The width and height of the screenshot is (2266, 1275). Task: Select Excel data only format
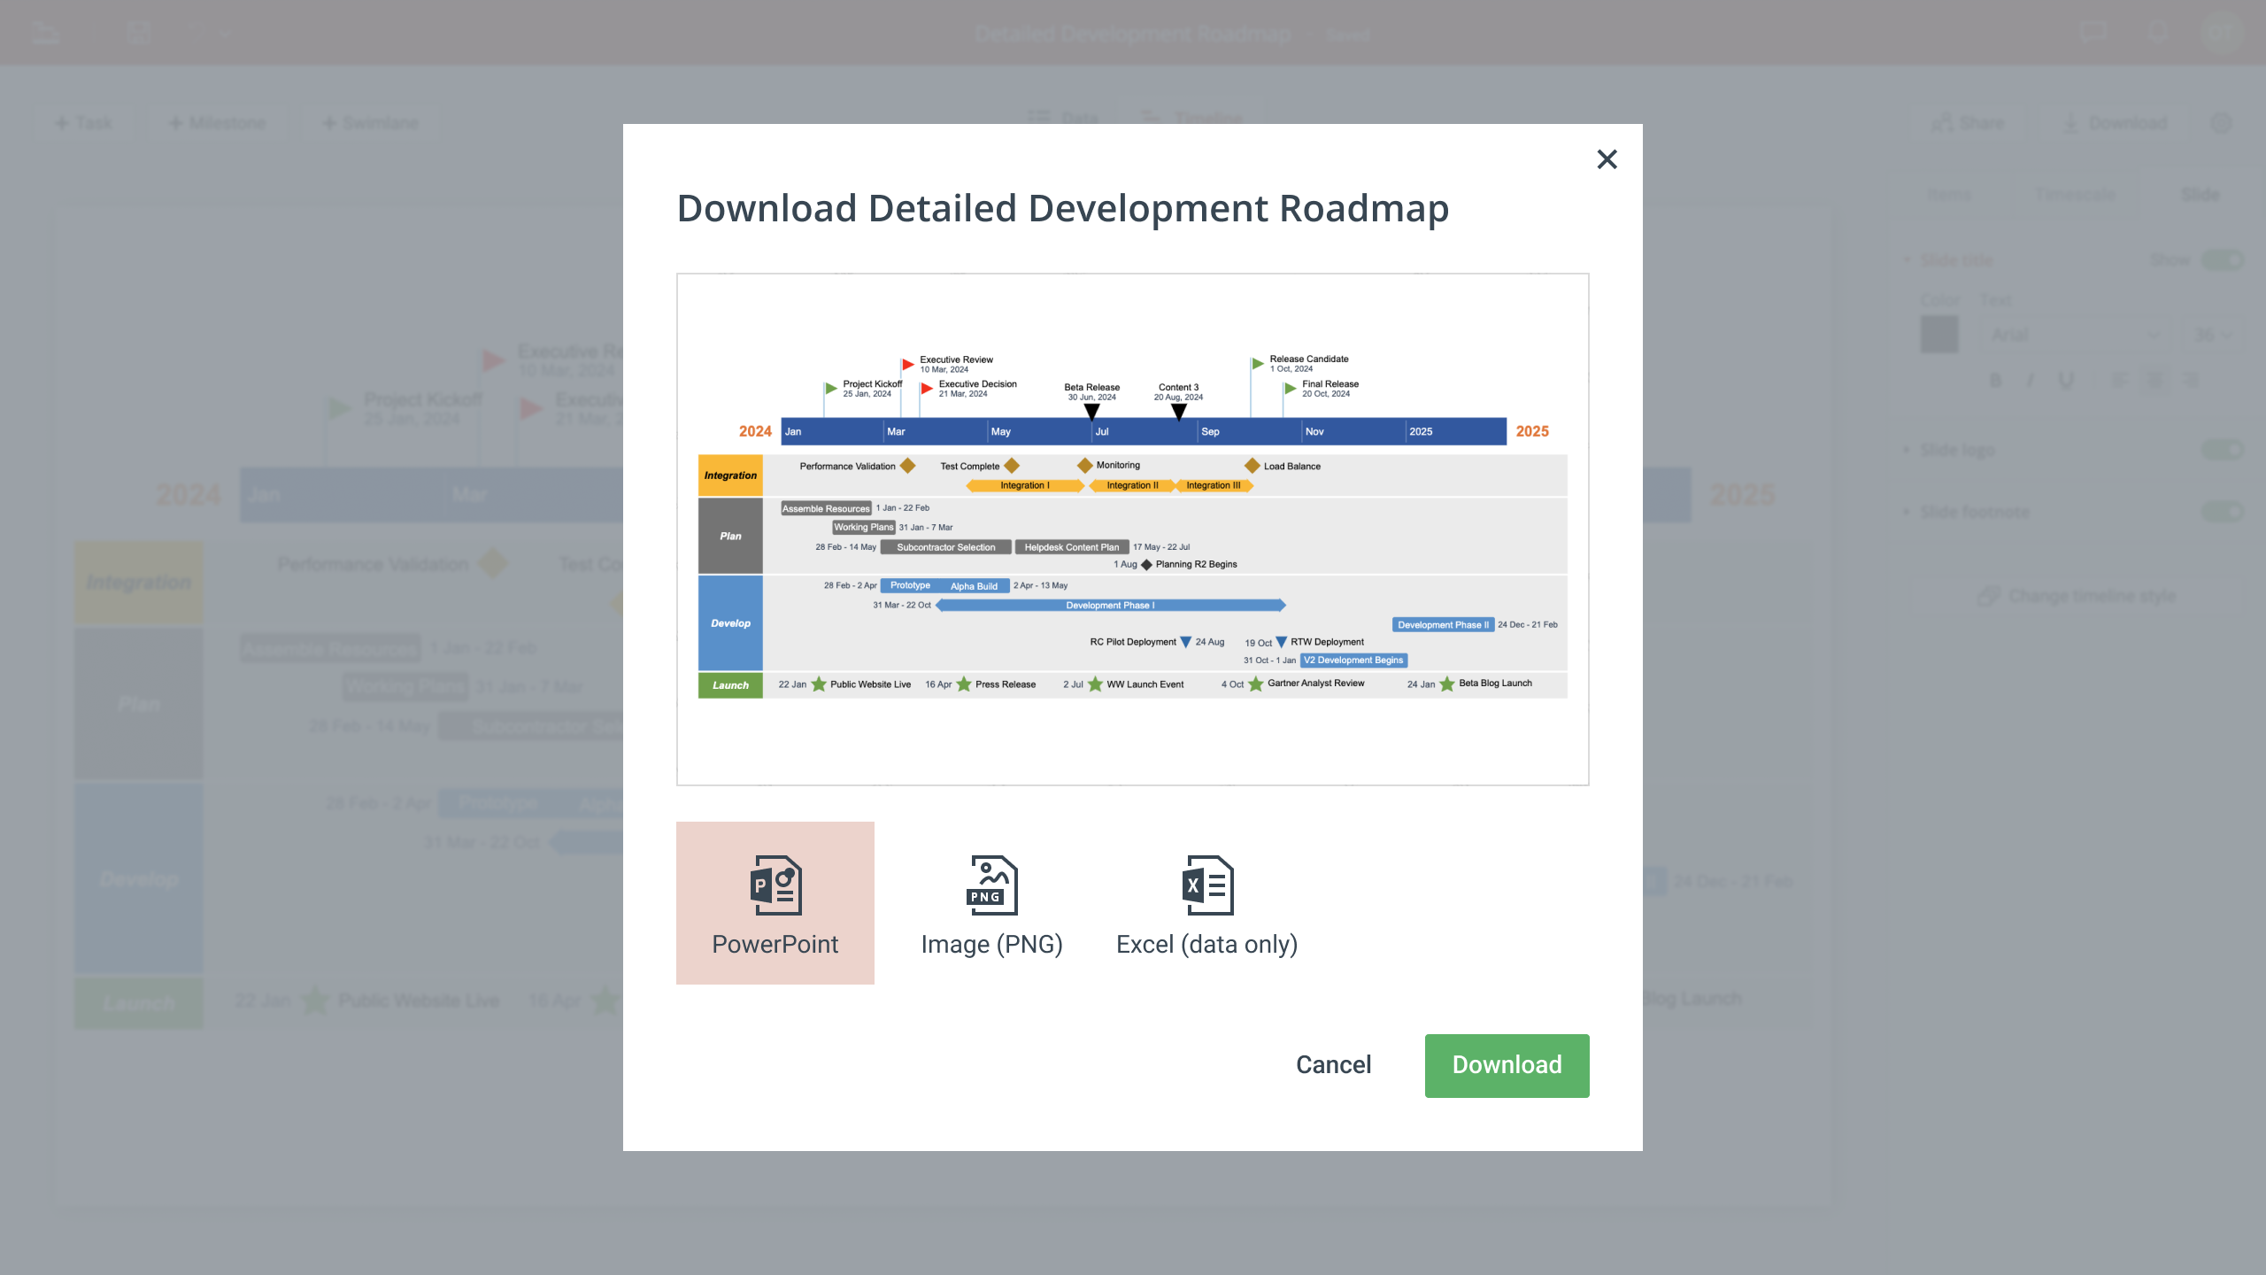[1207, 903]
